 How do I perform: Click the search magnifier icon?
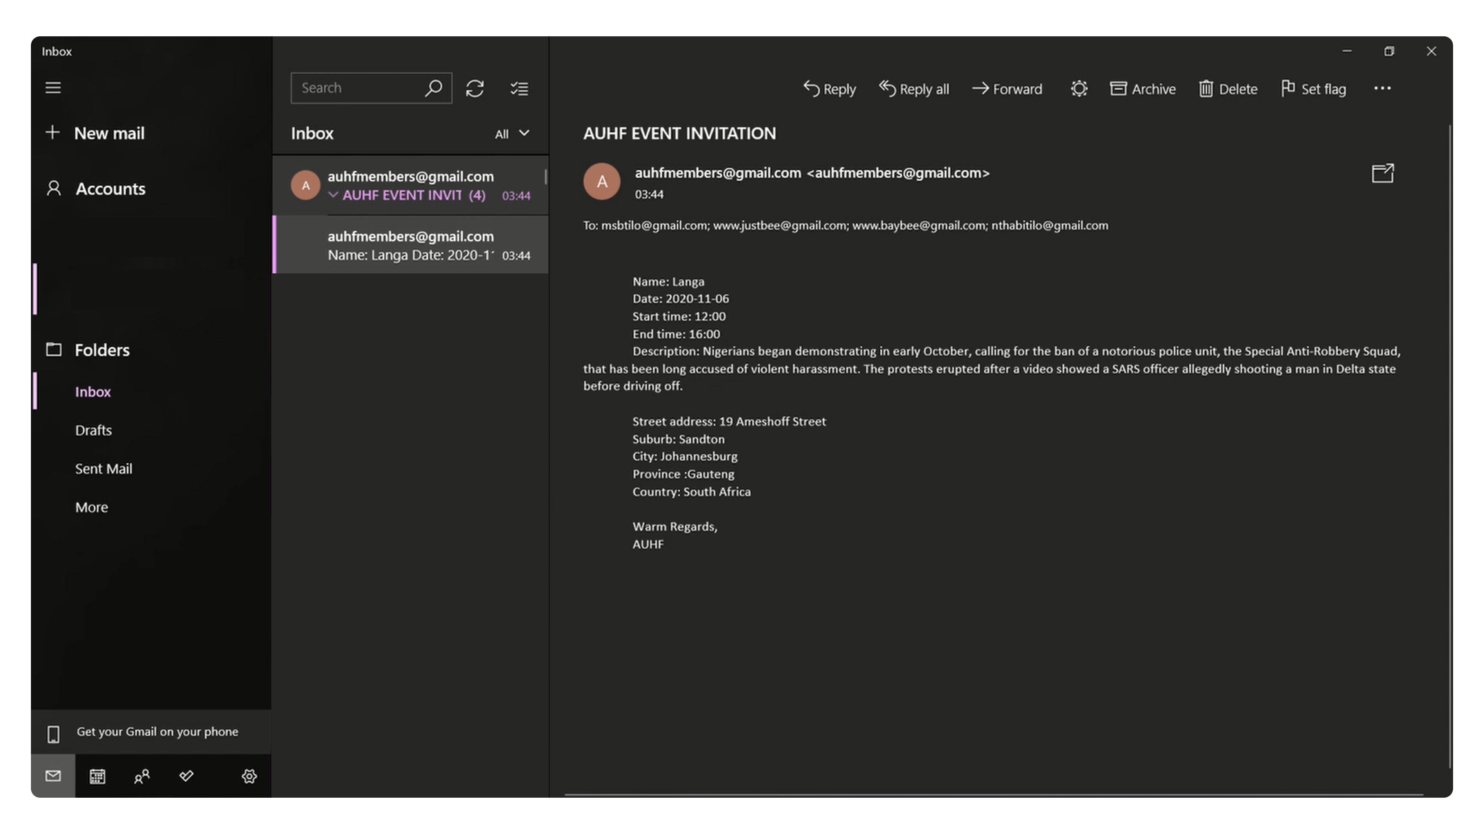pyautogui.click(x=433, y=88)
